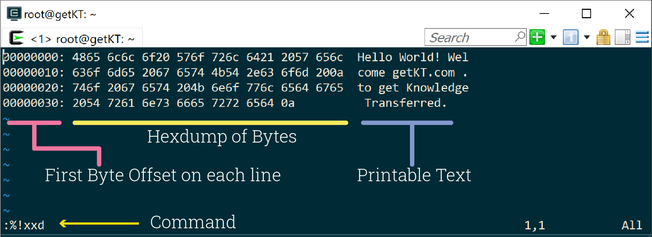The image size is (652, 237).
Task: Click printable text 'Transferred.'
Action: [x=406, y=103]
